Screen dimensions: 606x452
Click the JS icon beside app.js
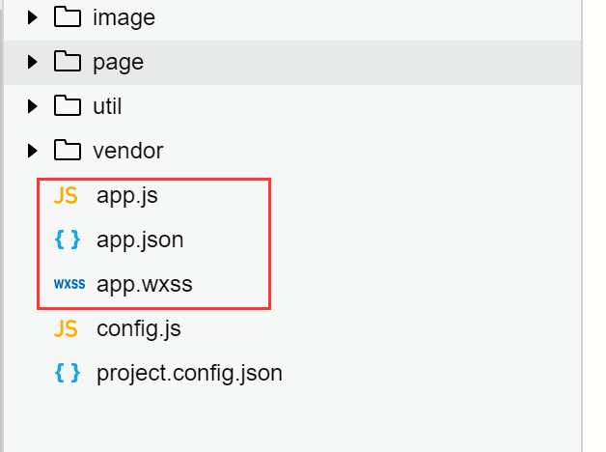pyautogui.click(x=66, y=195)
